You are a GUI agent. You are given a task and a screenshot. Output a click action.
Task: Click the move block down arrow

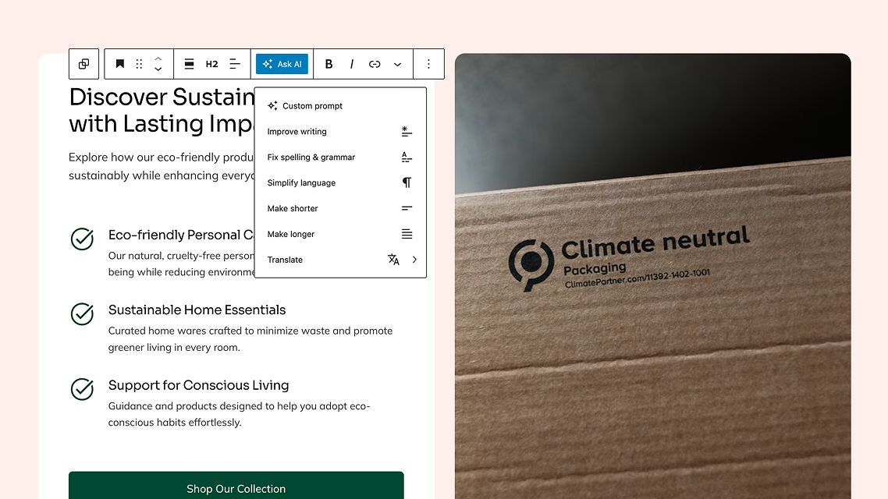pos(158,69)
